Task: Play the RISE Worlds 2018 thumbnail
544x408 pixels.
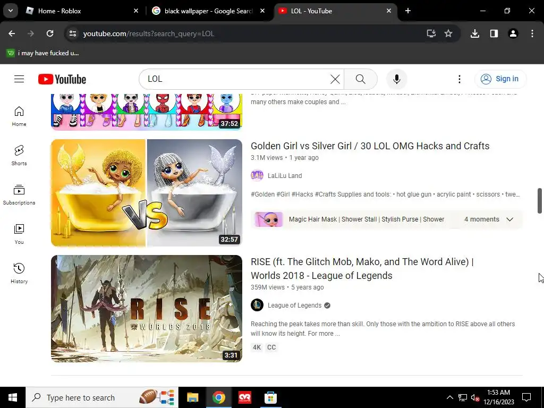Action: pos(147,309)
